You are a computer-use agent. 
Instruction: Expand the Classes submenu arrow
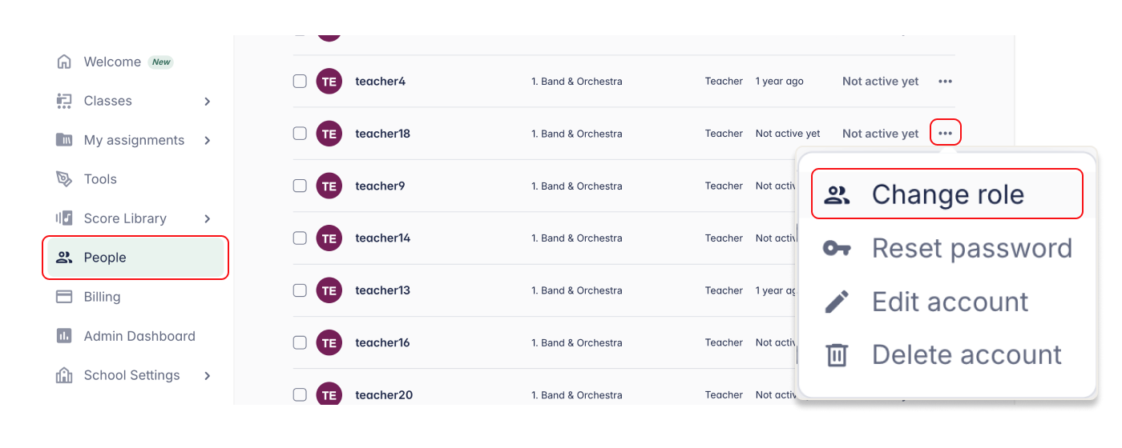(208, 102)
